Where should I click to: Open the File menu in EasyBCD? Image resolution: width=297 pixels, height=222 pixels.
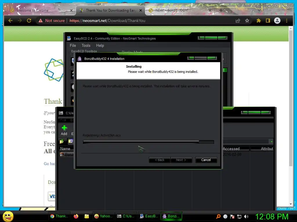pos(73,45)
